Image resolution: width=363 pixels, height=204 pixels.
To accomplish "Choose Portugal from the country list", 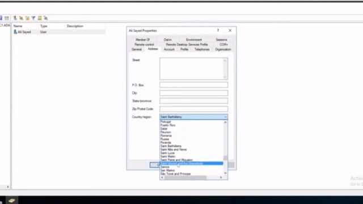I will click(166, 122).
